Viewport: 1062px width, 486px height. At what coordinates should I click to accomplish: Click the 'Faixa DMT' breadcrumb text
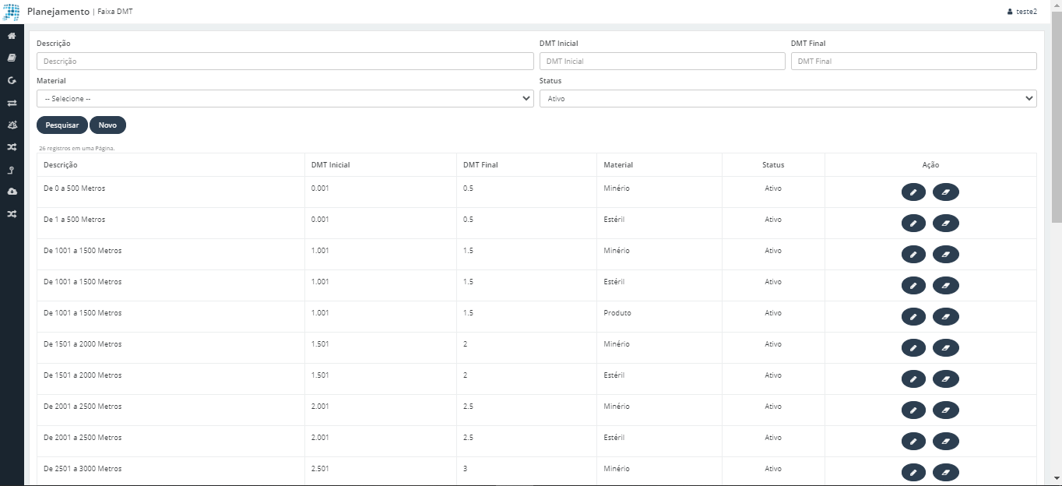pos(114,12)
